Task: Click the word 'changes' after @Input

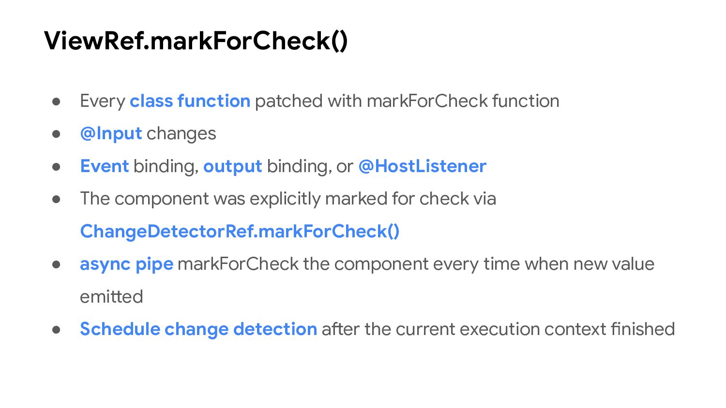Action: (181, 134)
